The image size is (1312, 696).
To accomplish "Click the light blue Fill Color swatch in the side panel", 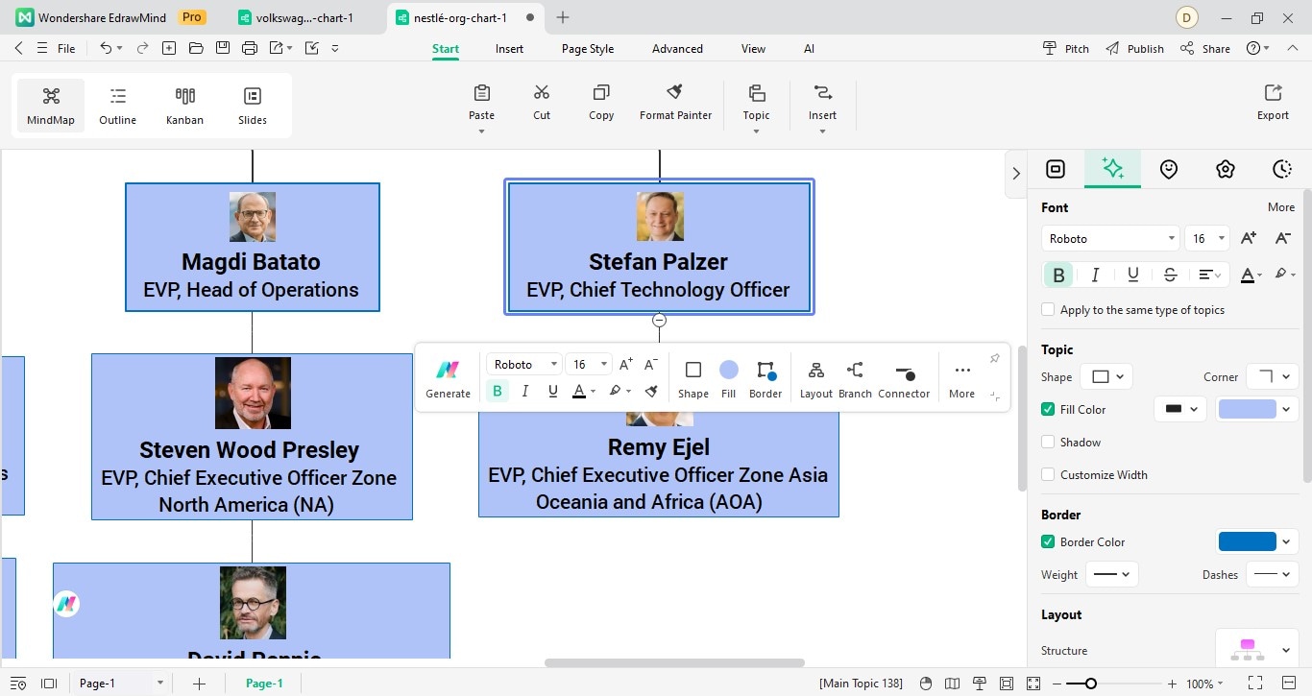I will click(1247, 409).
